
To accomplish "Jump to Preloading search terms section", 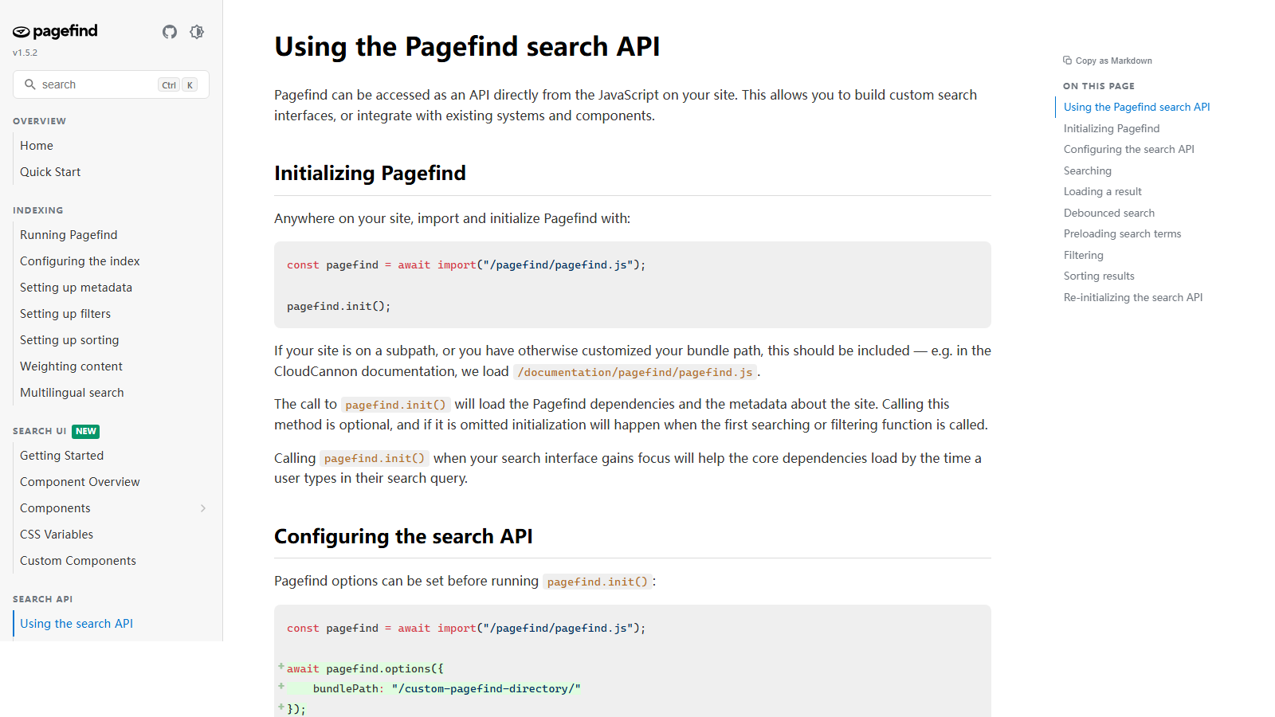I will [1122, 233].
